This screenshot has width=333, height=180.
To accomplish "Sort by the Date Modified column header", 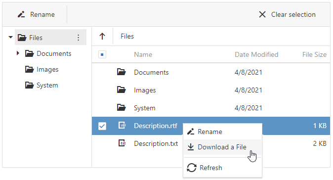I will (x=256, y=54).
